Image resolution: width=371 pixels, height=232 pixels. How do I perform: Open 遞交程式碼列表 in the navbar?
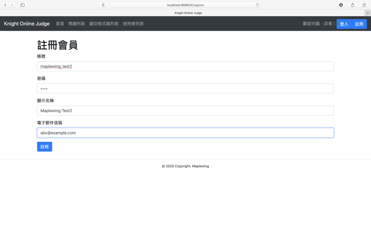(104, 24)
